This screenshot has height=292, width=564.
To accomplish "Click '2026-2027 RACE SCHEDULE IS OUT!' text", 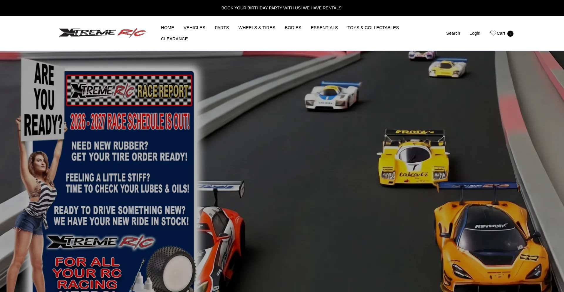I will 130,121.
